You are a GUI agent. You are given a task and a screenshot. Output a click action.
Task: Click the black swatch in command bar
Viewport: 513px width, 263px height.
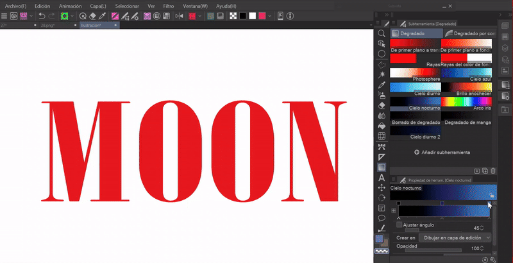click(x=243, y=15)
